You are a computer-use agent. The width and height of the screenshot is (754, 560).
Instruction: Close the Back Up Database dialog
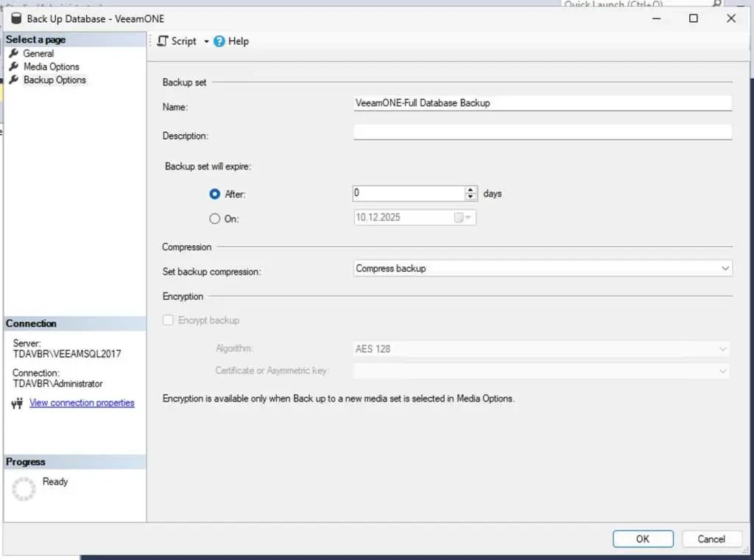tap(731, 18)
